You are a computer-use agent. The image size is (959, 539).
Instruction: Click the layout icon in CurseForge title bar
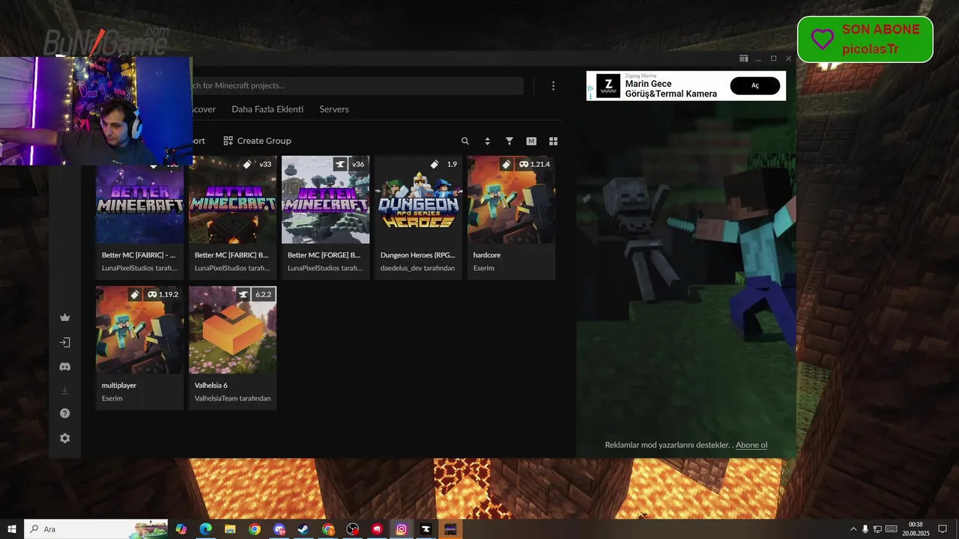[743, 58]
